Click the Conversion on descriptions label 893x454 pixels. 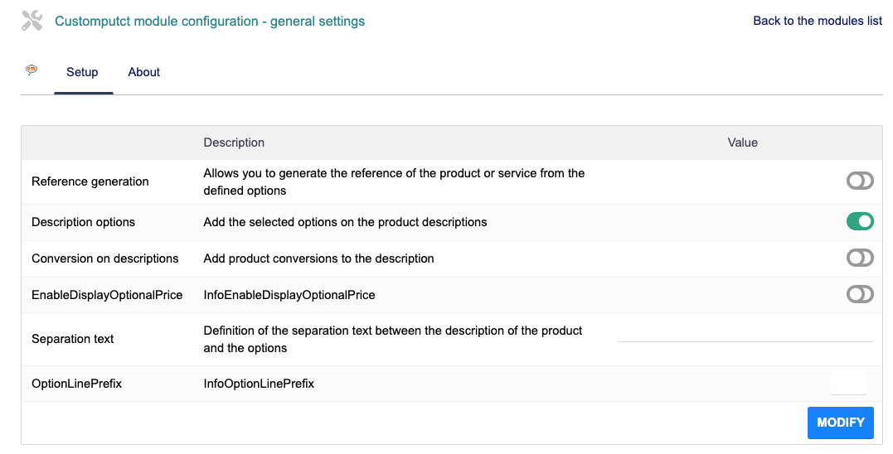tap(105, 258)
